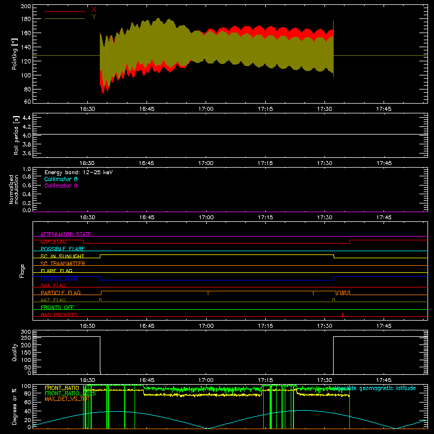Click the Absolute geomagnetic latitude label

pyautogui.click(x=374, y=388)
